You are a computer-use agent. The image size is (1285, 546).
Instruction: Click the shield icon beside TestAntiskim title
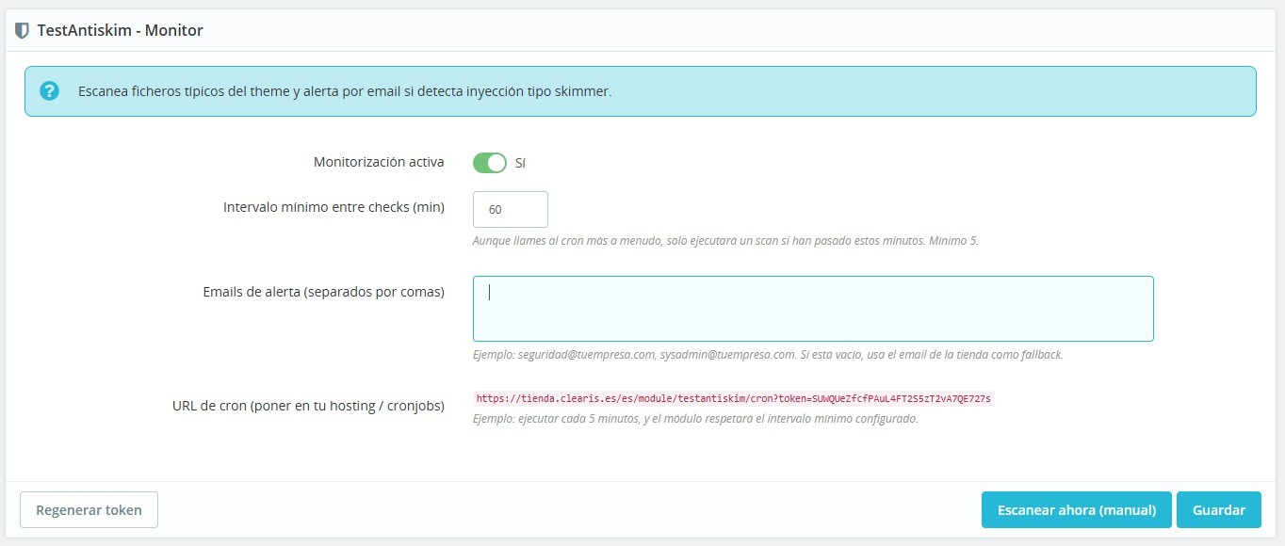(x=23, y=30)
